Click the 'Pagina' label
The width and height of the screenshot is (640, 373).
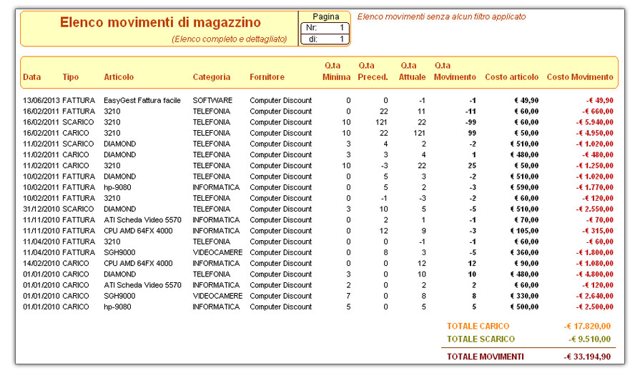[325, 16]
